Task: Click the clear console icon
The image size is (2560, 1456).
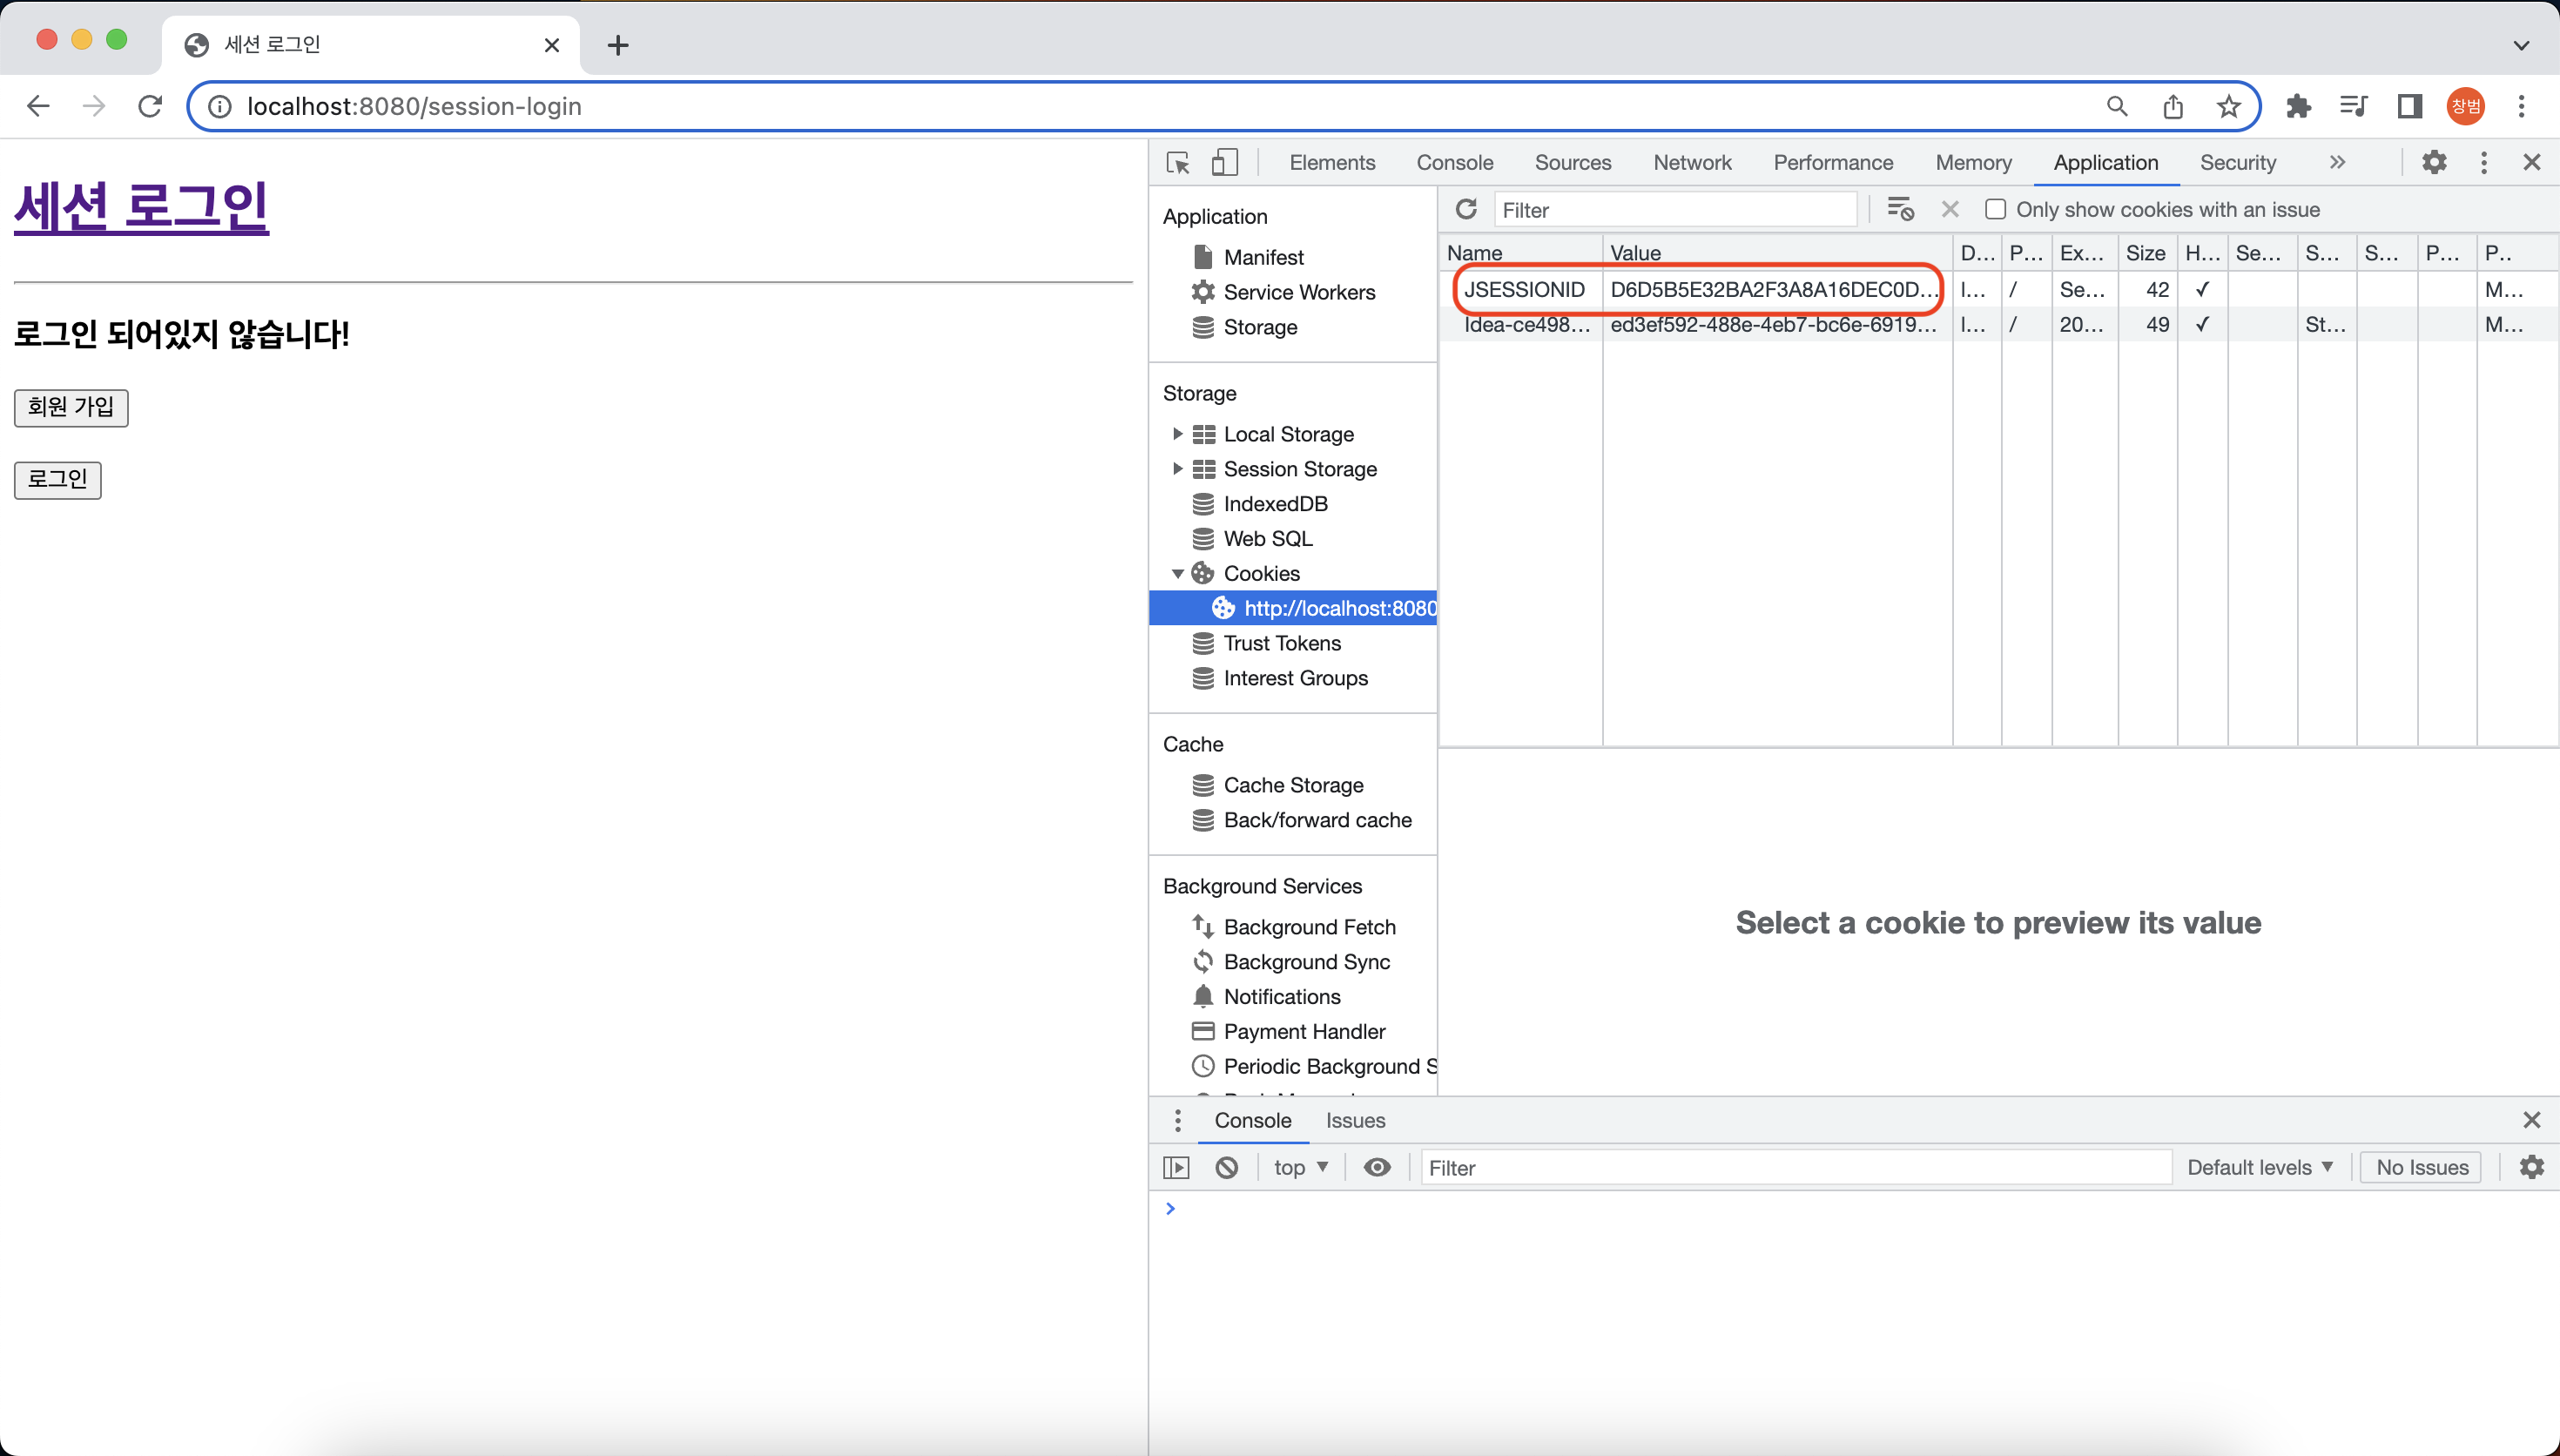Action: point(1227,1167)
